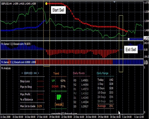Click the green UP trend signal text
This screenshot has width=149, height=119.
[x=59, y=97]
